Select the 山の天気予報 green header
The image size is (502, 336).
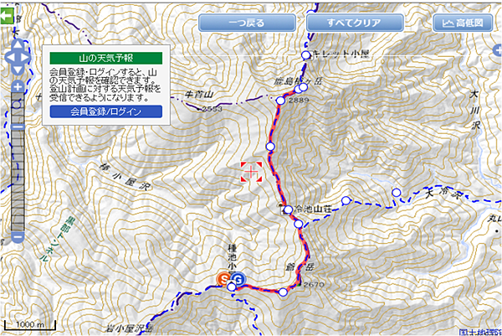pos(106,58)
